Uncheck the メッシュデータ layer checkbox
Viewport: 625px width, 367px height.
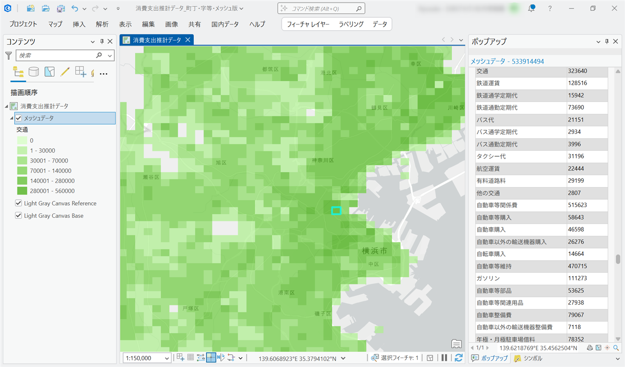[x=19, y=118]
